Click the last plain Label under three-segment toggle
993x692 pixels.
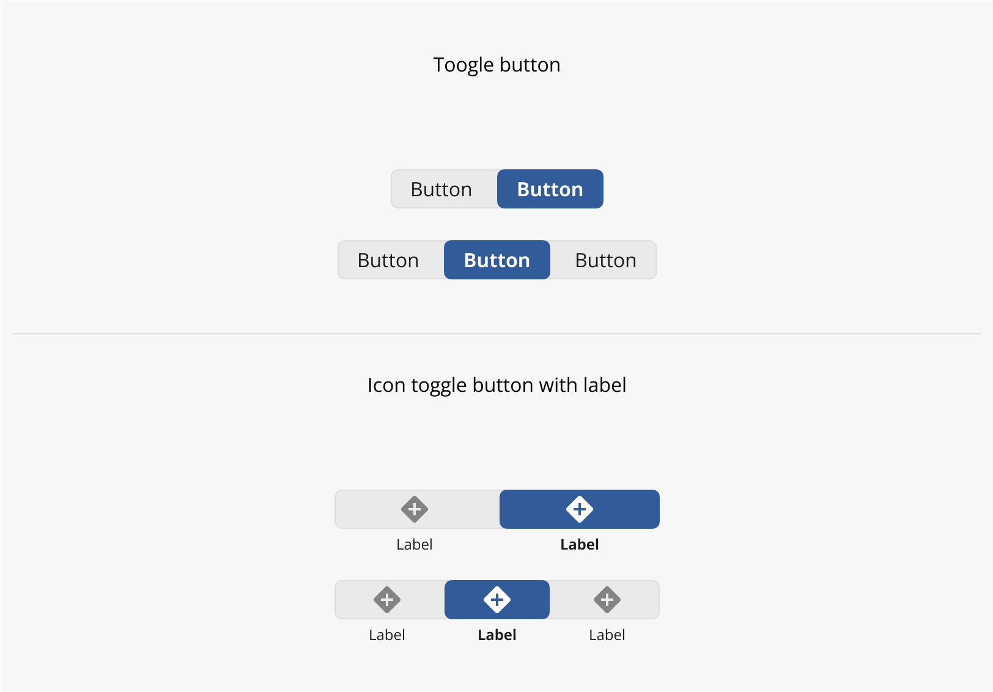[607, 635]
